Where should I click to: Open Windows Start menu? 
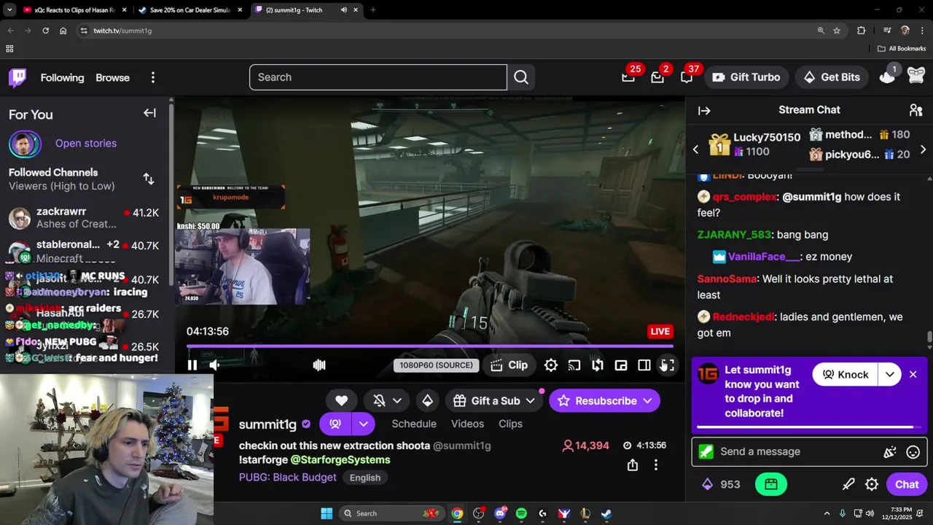[327, 513]
